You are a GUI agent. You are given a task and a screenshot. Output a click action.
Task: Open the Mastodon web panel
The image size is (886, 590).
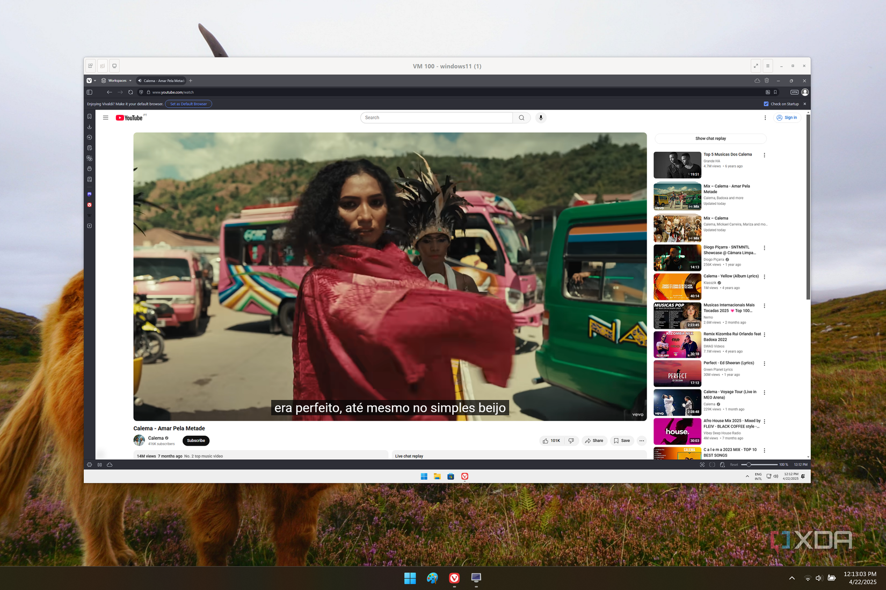point(89,194)
